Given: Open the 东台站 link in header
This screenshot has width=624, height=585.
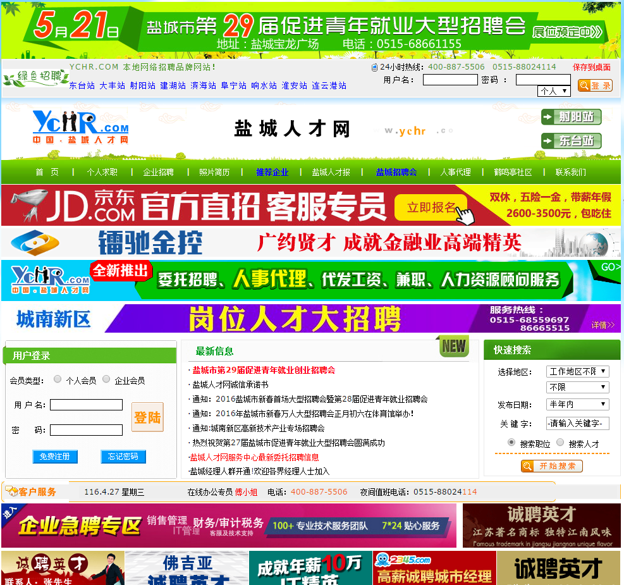Looking at the screenshot, I should (82, 85).
